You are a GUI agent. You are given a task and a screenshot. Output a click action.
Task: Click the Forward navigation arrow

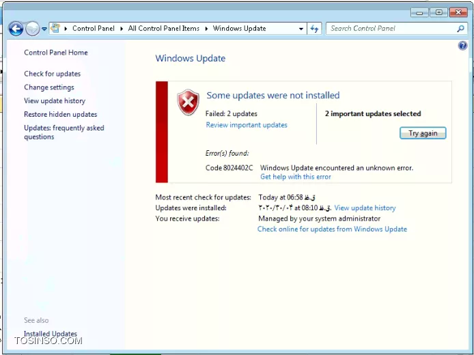[x=32, y=29]
